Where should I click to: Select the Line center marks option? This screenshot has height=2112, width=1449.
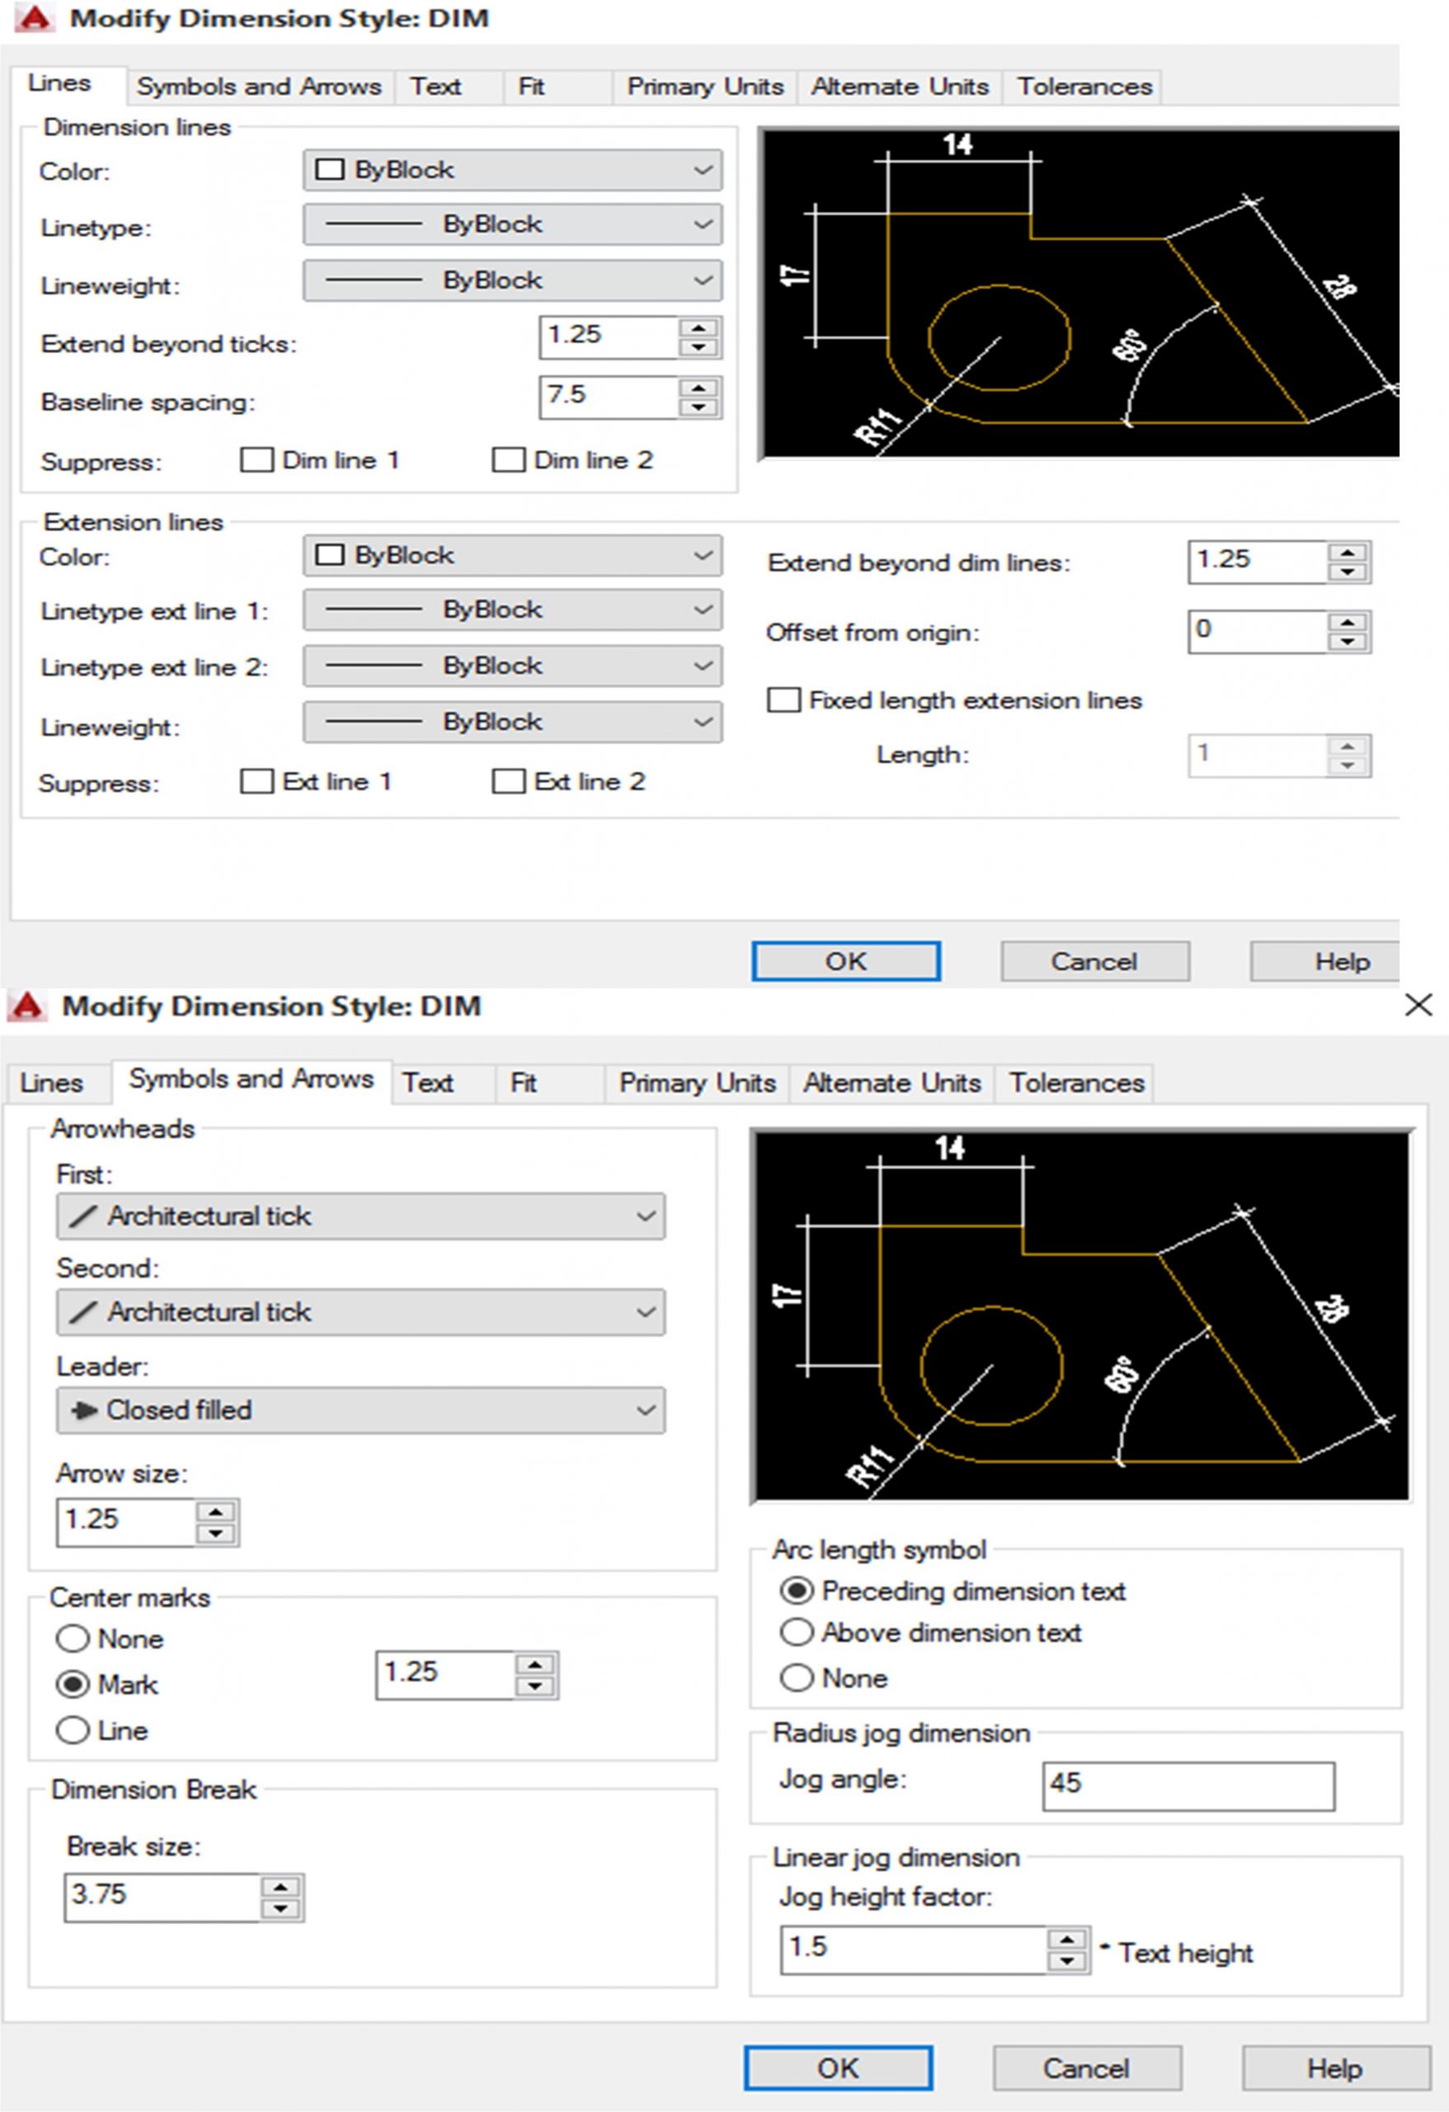(x=73, y=1730)
